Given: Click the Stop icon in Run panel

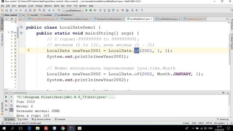Looking at the screenshot, I should [6, 101].
